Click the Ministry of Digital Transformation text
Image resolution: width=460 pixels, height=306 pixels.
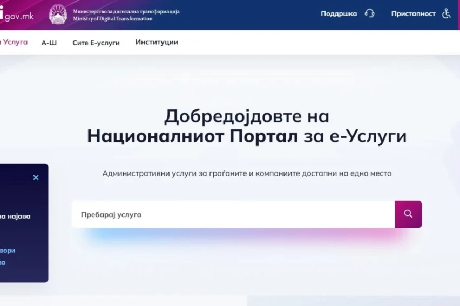pyautogui.click(x=126, y=15)
